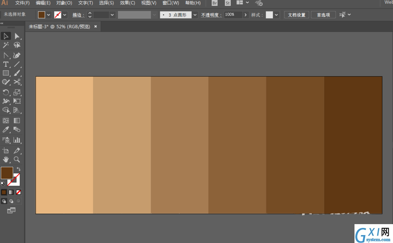Select the Free Transform tool
The height and width of the screenshot is (243, 393).
tap(17, 101)
